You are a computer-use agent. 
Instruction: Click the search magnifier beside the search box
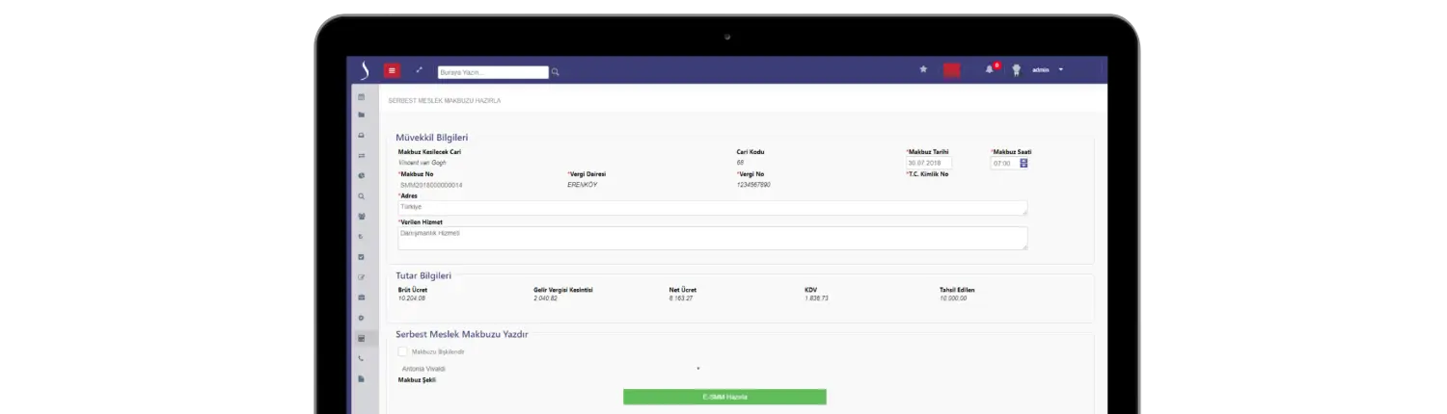tap(556, 72)
